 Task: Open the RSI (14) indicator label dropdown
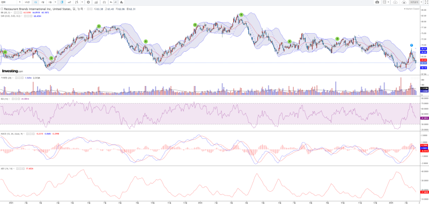pos(9,99)
